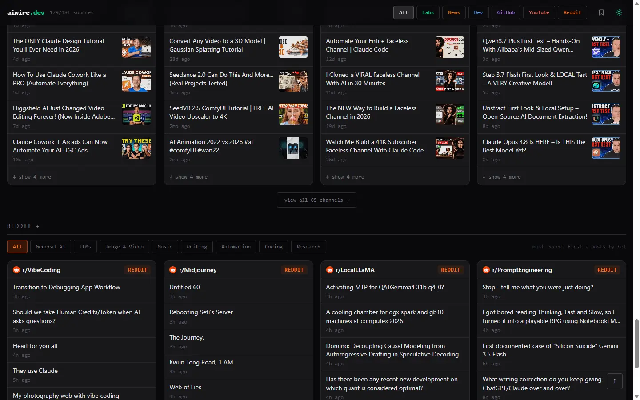This screenshot has width=640, height=400.
Task: Open 41K Subscriber Faceless Channel thumbnail
Action: (450, 148)
